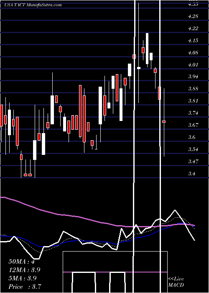Click the 3.94 price axis label
The width and height of the screenshot is (209, 293).
click(x=193, y=77)
